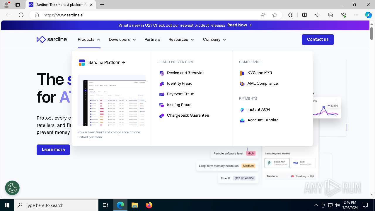Open Task View on the taskbar
Viewport: 375px width, 211px height.
click(105, 205)
